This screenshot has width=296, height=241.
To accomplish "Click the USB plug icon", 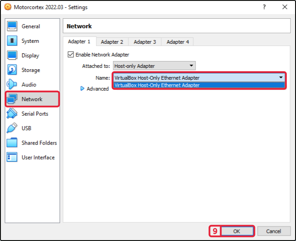I will click(x=12, y=128).
